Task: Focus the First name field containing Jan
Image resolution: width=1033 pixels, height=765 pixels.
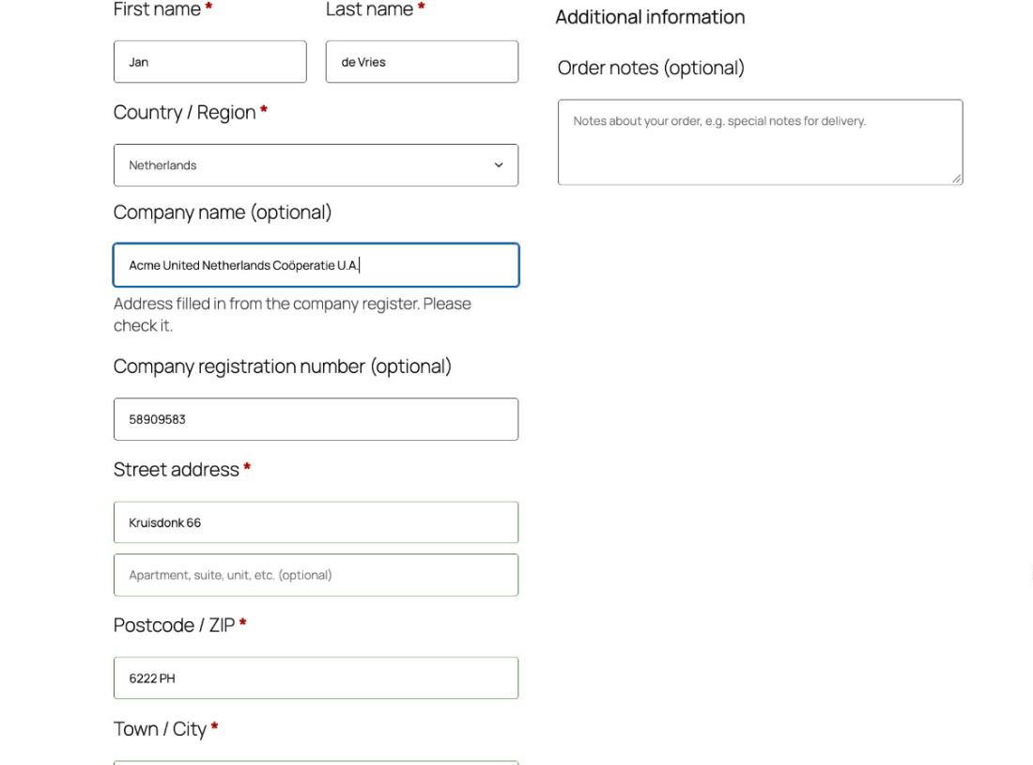Action: (210, 61)
